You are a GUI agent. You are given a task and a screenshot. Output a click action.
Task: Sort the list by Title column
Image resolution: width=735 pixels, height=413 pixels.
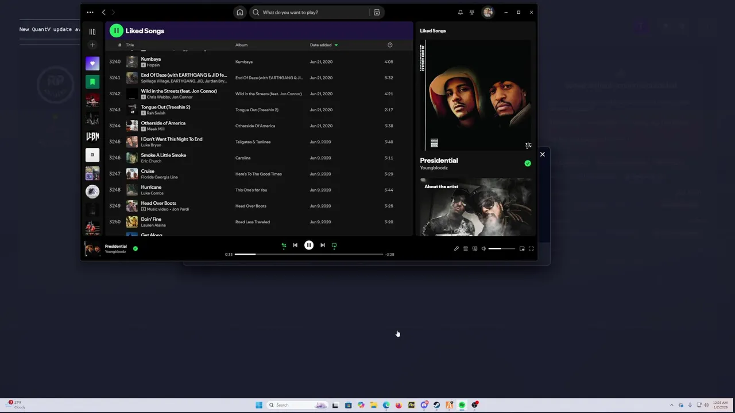(x=130, y=45)
